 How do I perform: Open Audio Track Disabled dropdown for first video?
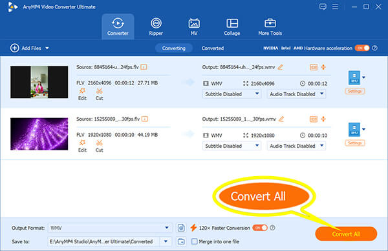pyautogui.click(x=296, y=94)
